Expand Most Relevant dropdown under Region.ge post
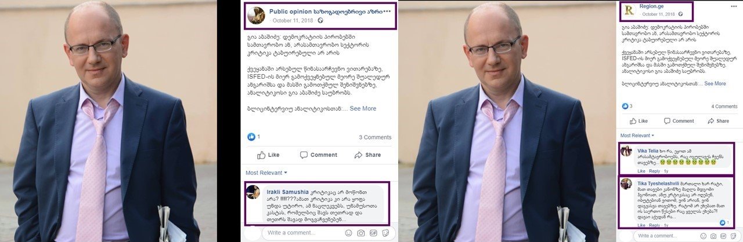The height and width of the screenshot is (242, 743). point(636,135)
